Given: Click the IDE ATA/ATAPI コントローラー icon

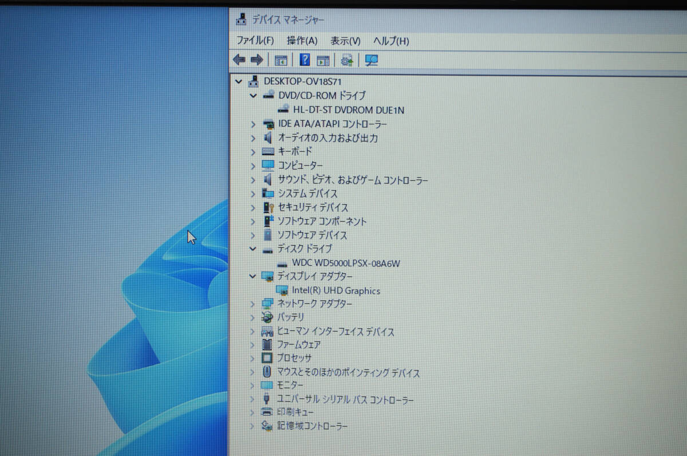Looking at the screenshot, I should click(268, 124).
